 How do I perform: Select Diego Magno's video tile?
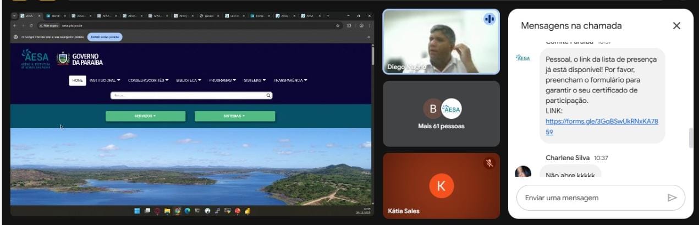[441, 42]
